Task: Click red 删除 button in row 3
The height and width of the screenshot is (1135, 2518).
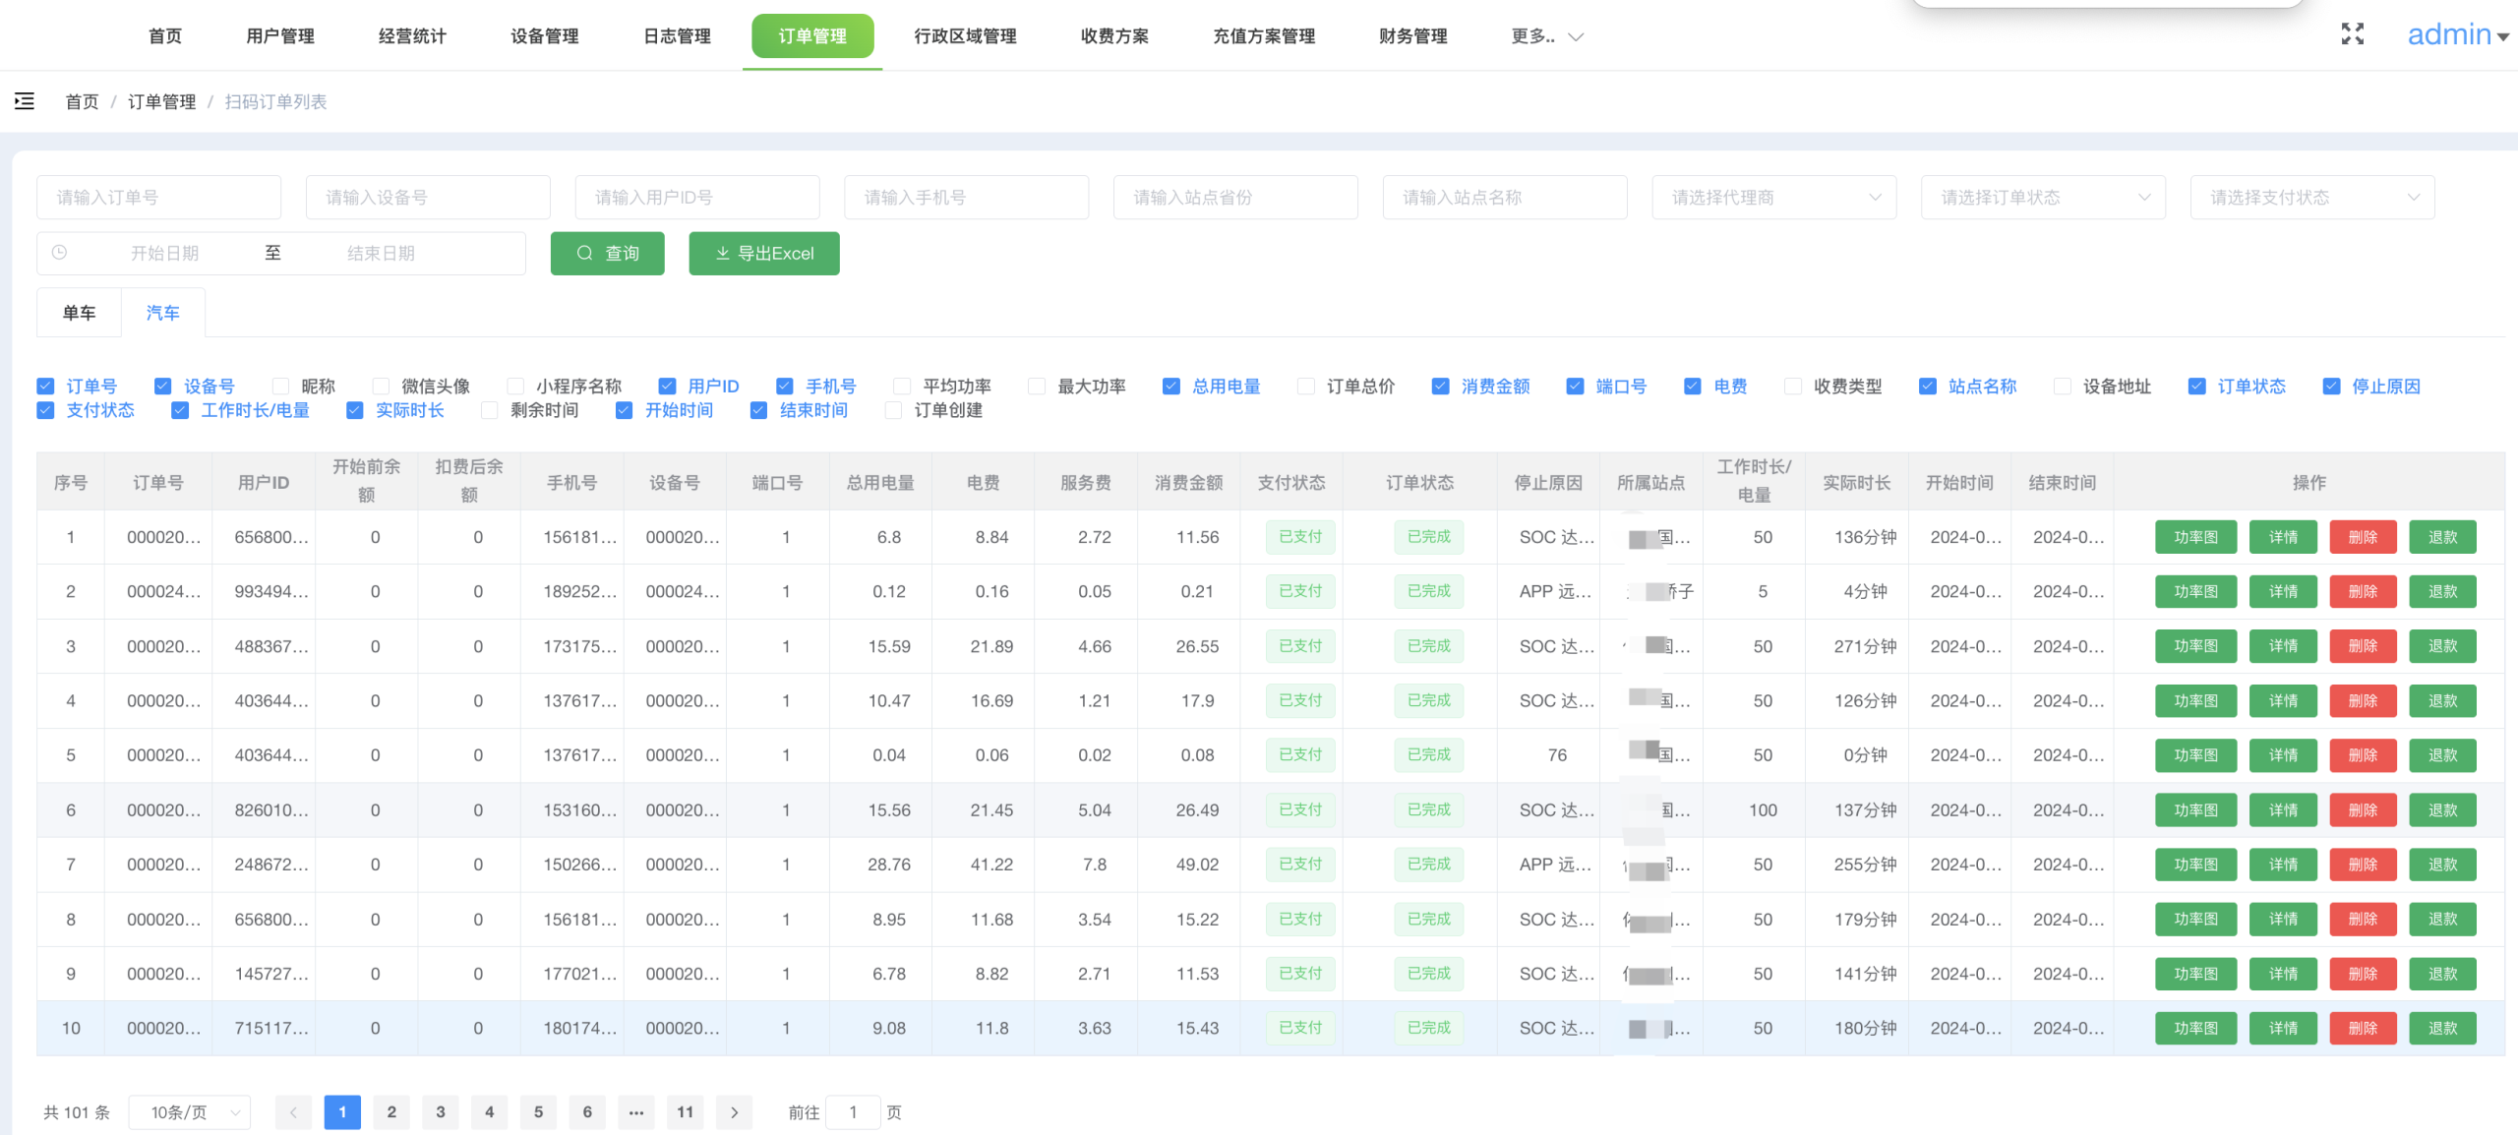Action: point(2363,646)
